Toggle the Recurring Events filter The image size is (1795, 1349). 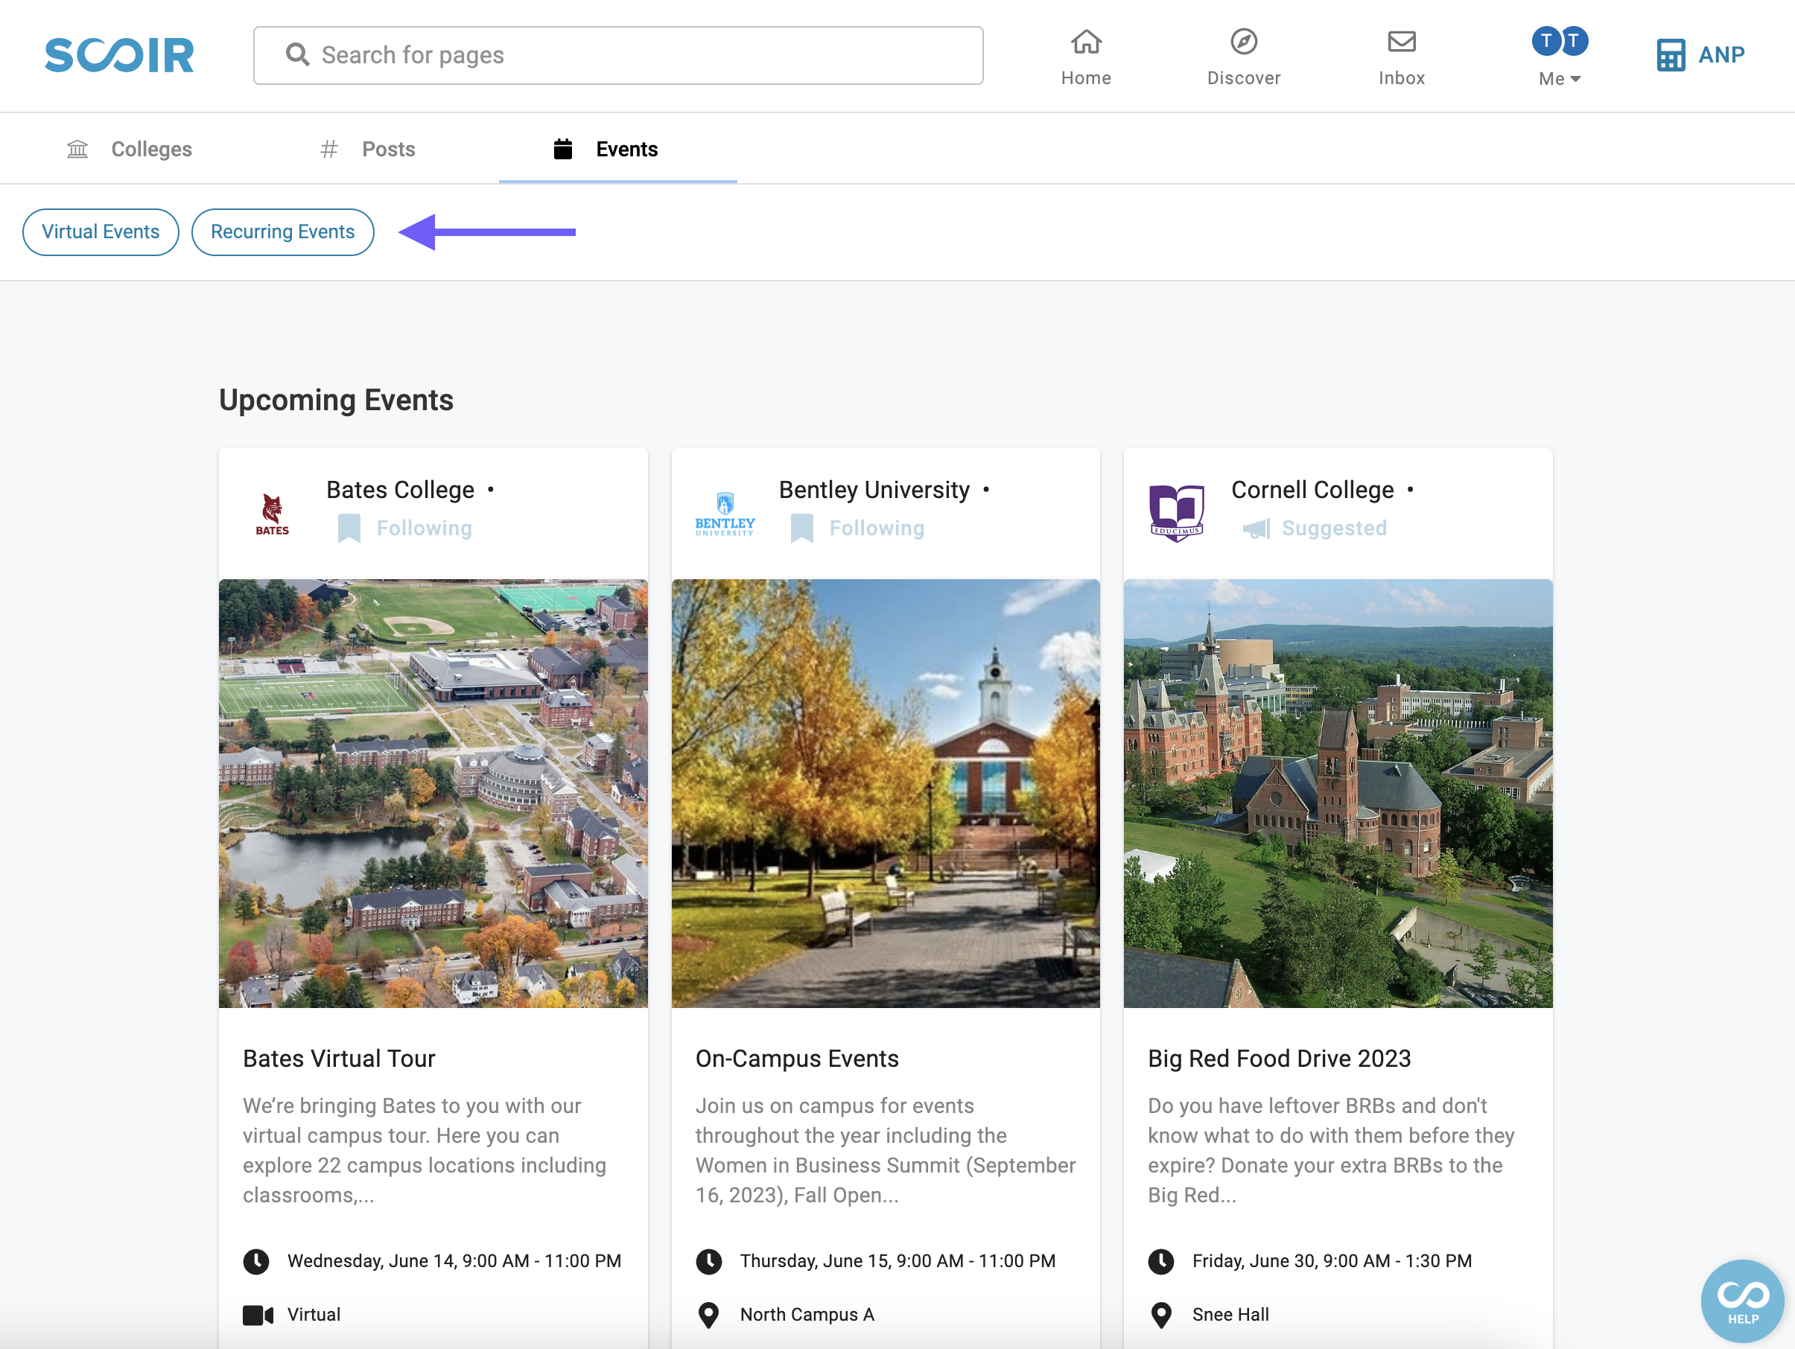[x=282, y=232]
